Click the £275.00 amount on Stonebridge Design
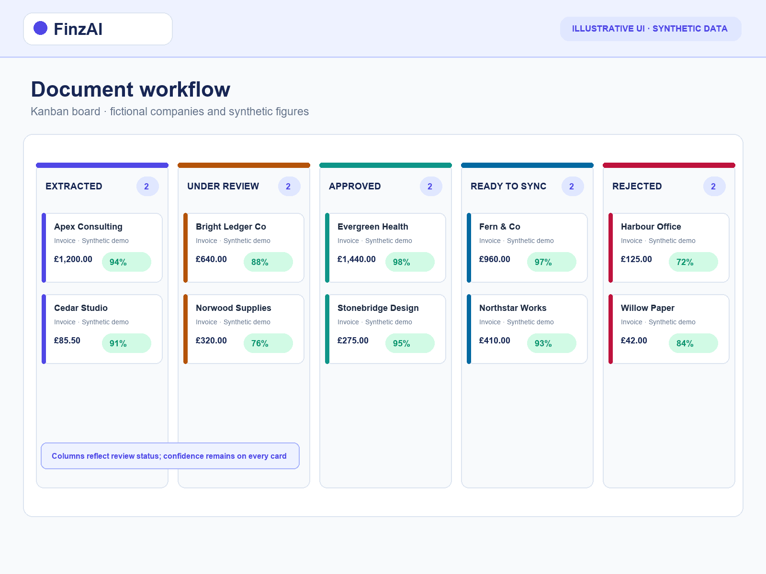The width and height of the screenshot is (766, 574). pos(353,341)
